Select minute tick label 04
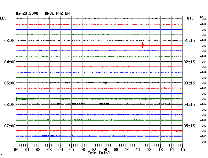Image resolution: width=208 pixels, height=158 pixels. (x=60, y=150)
